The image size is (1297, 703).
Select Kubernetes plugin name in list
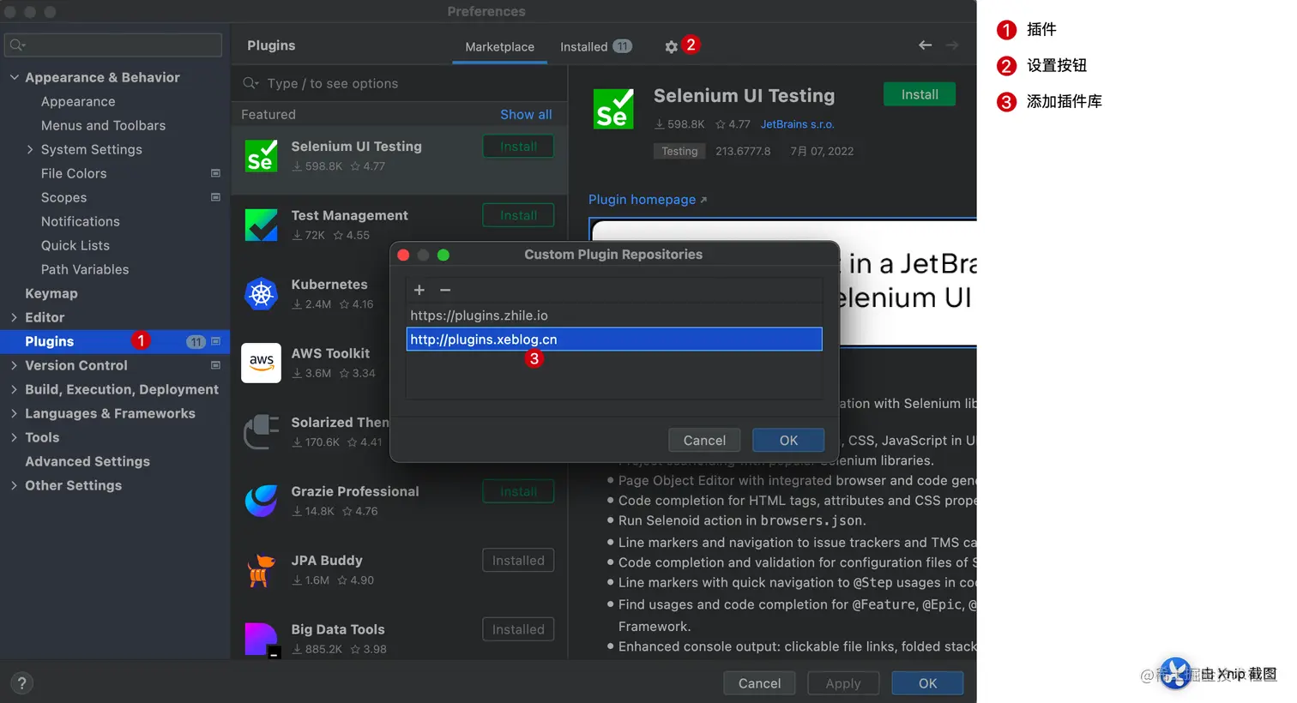tap(329, 285)
